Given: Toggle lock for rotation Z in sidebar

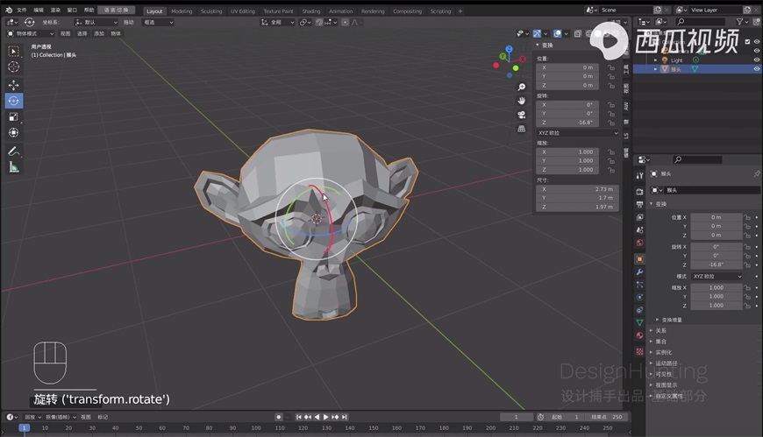Looking at the screenshot, I should coord(610,123).
